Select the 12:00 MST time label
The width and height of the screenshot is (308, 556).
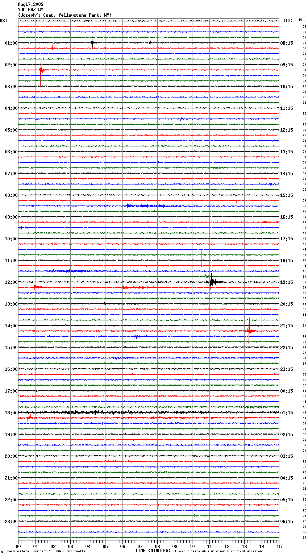point(11,282)
